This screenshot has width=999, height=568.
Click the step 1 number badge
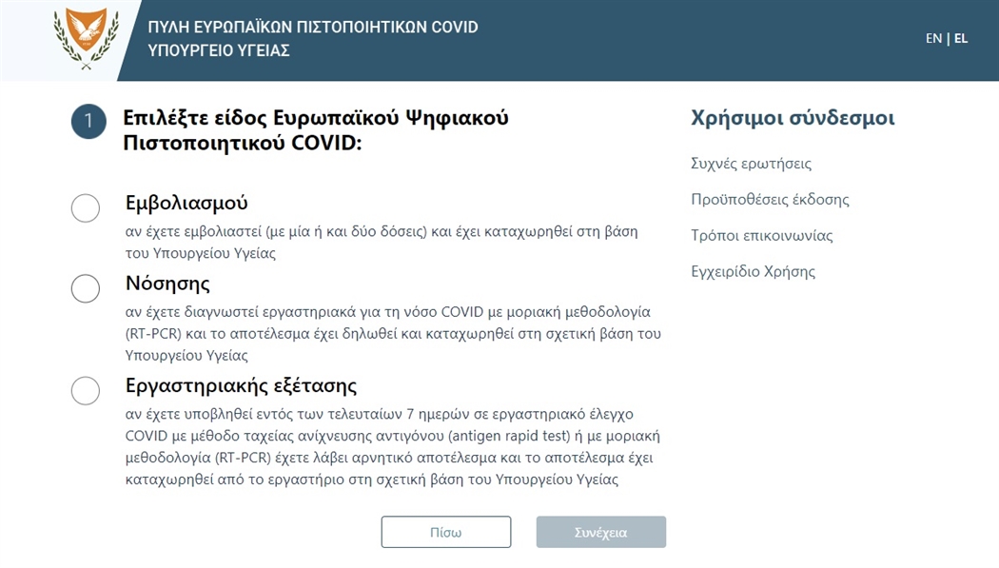[x=88, y=121]
